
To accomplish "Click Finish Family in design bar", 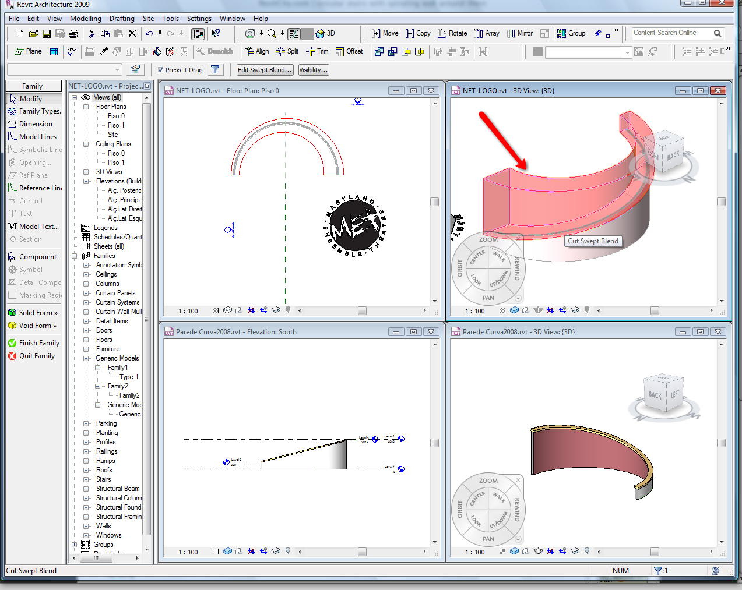I will (34, 343).
